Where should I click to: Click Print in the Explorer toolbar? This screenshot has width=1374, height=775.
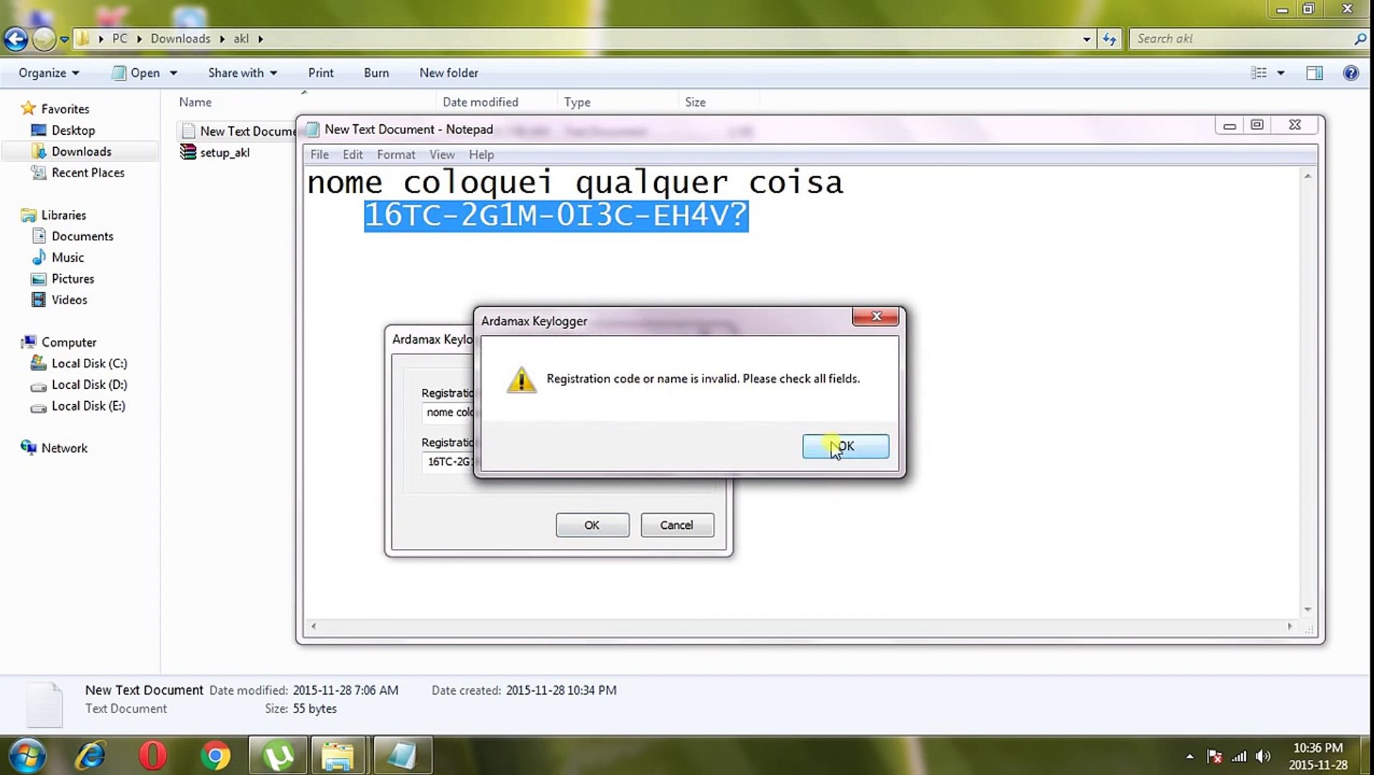[321, 72]
